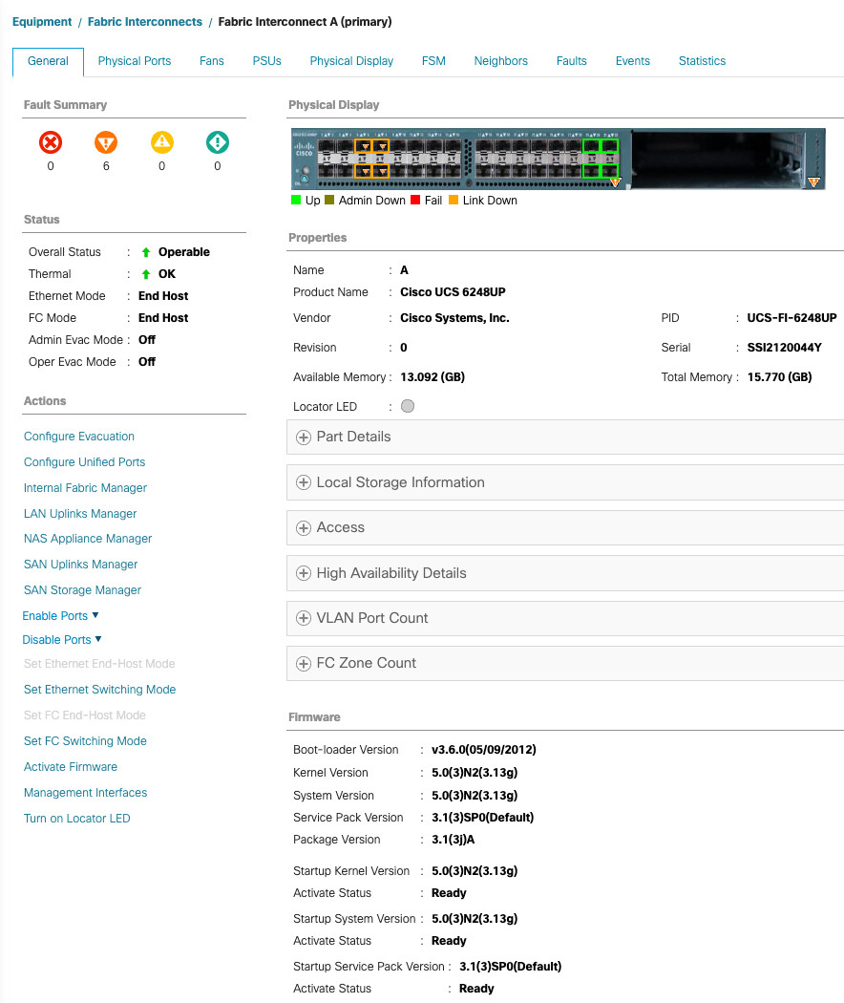Click the warning faults teal icon

coord(218,142)
